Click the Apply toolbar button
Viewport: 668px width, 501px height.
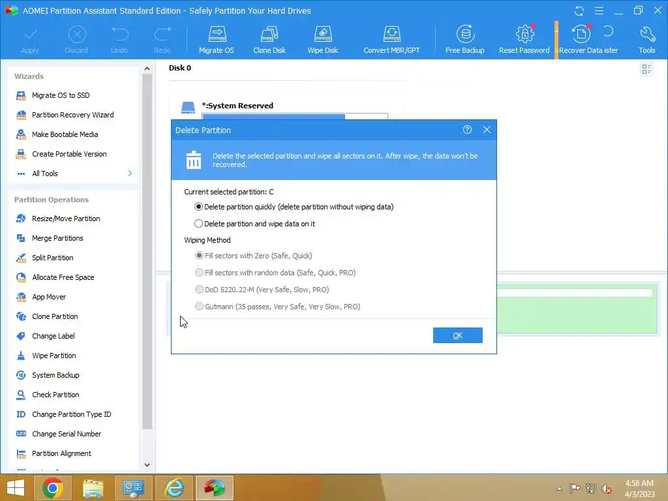[x=30, y=40]
